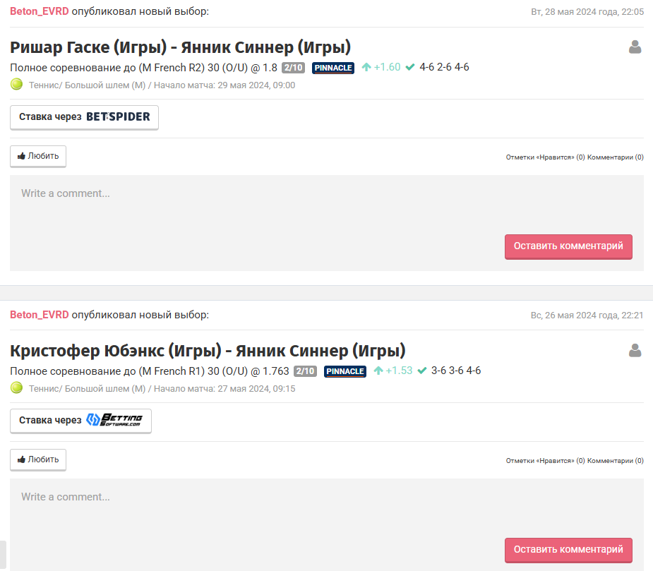This screenshot has height=571, width=653.
Task: Click green arrow next to +1.60 profit
Action: 366,67
